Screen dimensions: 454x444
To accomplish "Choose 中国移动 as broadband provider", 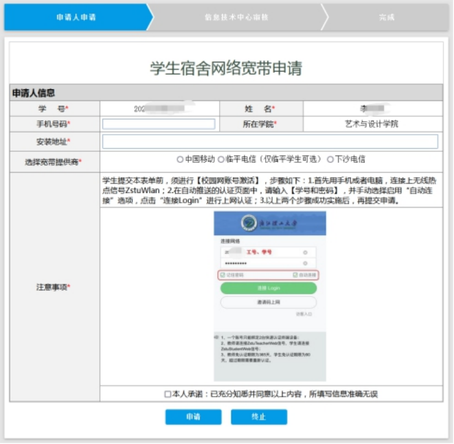I will coord(180,159).
